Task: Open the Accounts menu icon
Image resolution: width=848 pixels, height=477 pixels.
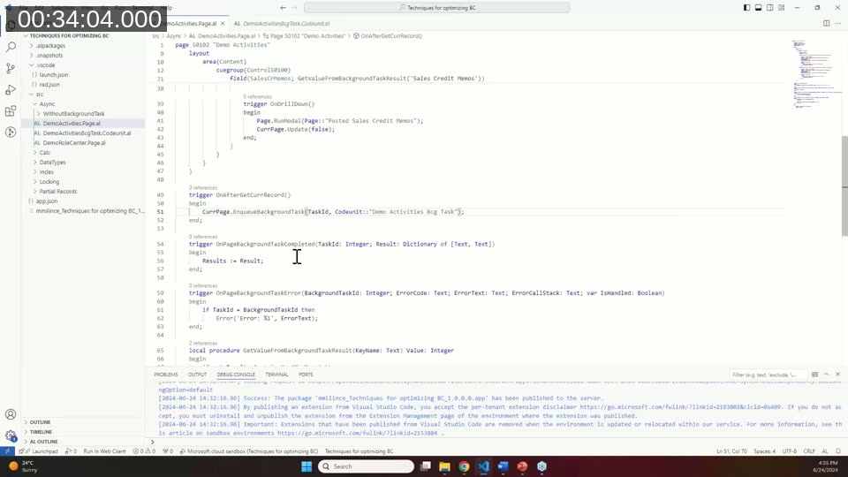Action: (x=11, y=415)
